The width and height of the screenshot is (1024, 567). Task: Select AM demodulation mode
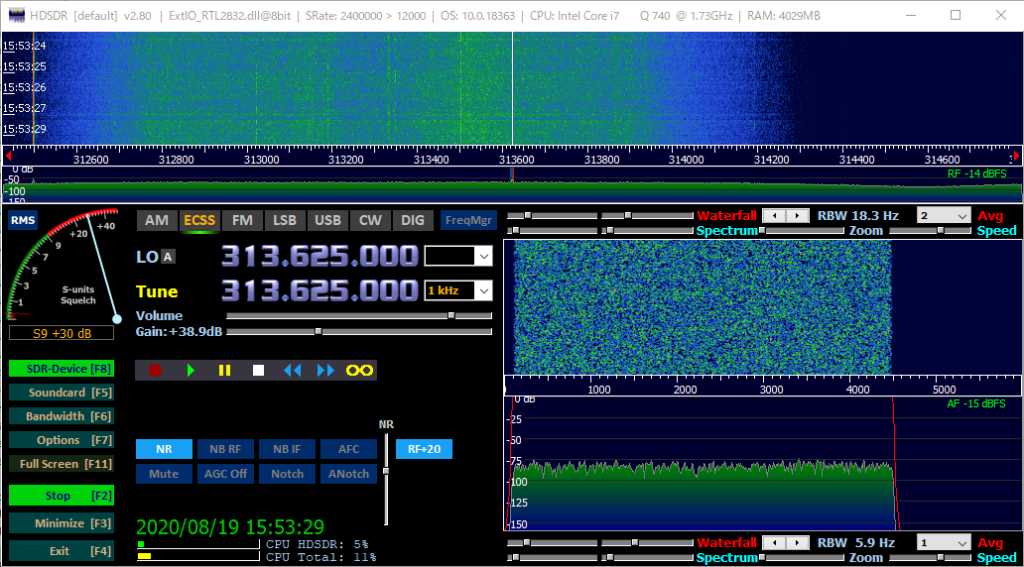157,220
